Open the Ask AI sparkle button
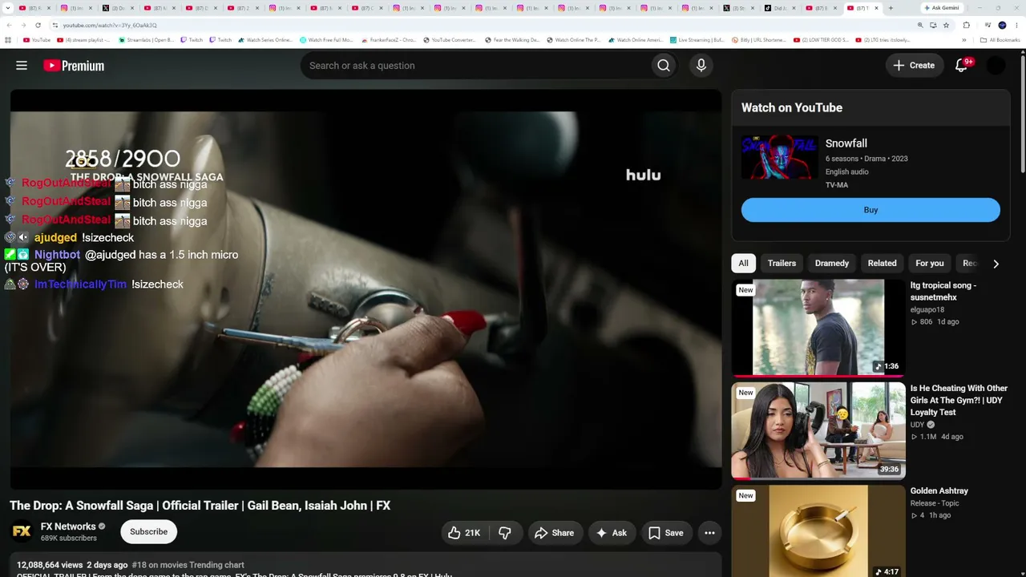Image resolution: width=1026 pixels, height=577 pixels. point(611,533)
